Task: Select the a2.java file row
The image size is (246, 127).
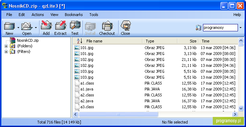Action: coord(155,101)
